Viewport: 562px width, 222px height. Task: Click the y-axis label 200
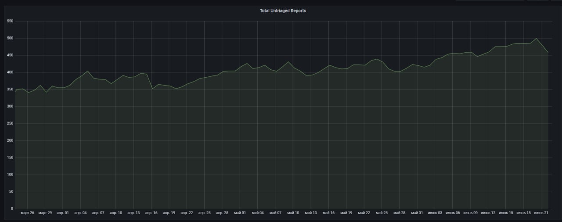click(11, 140)
